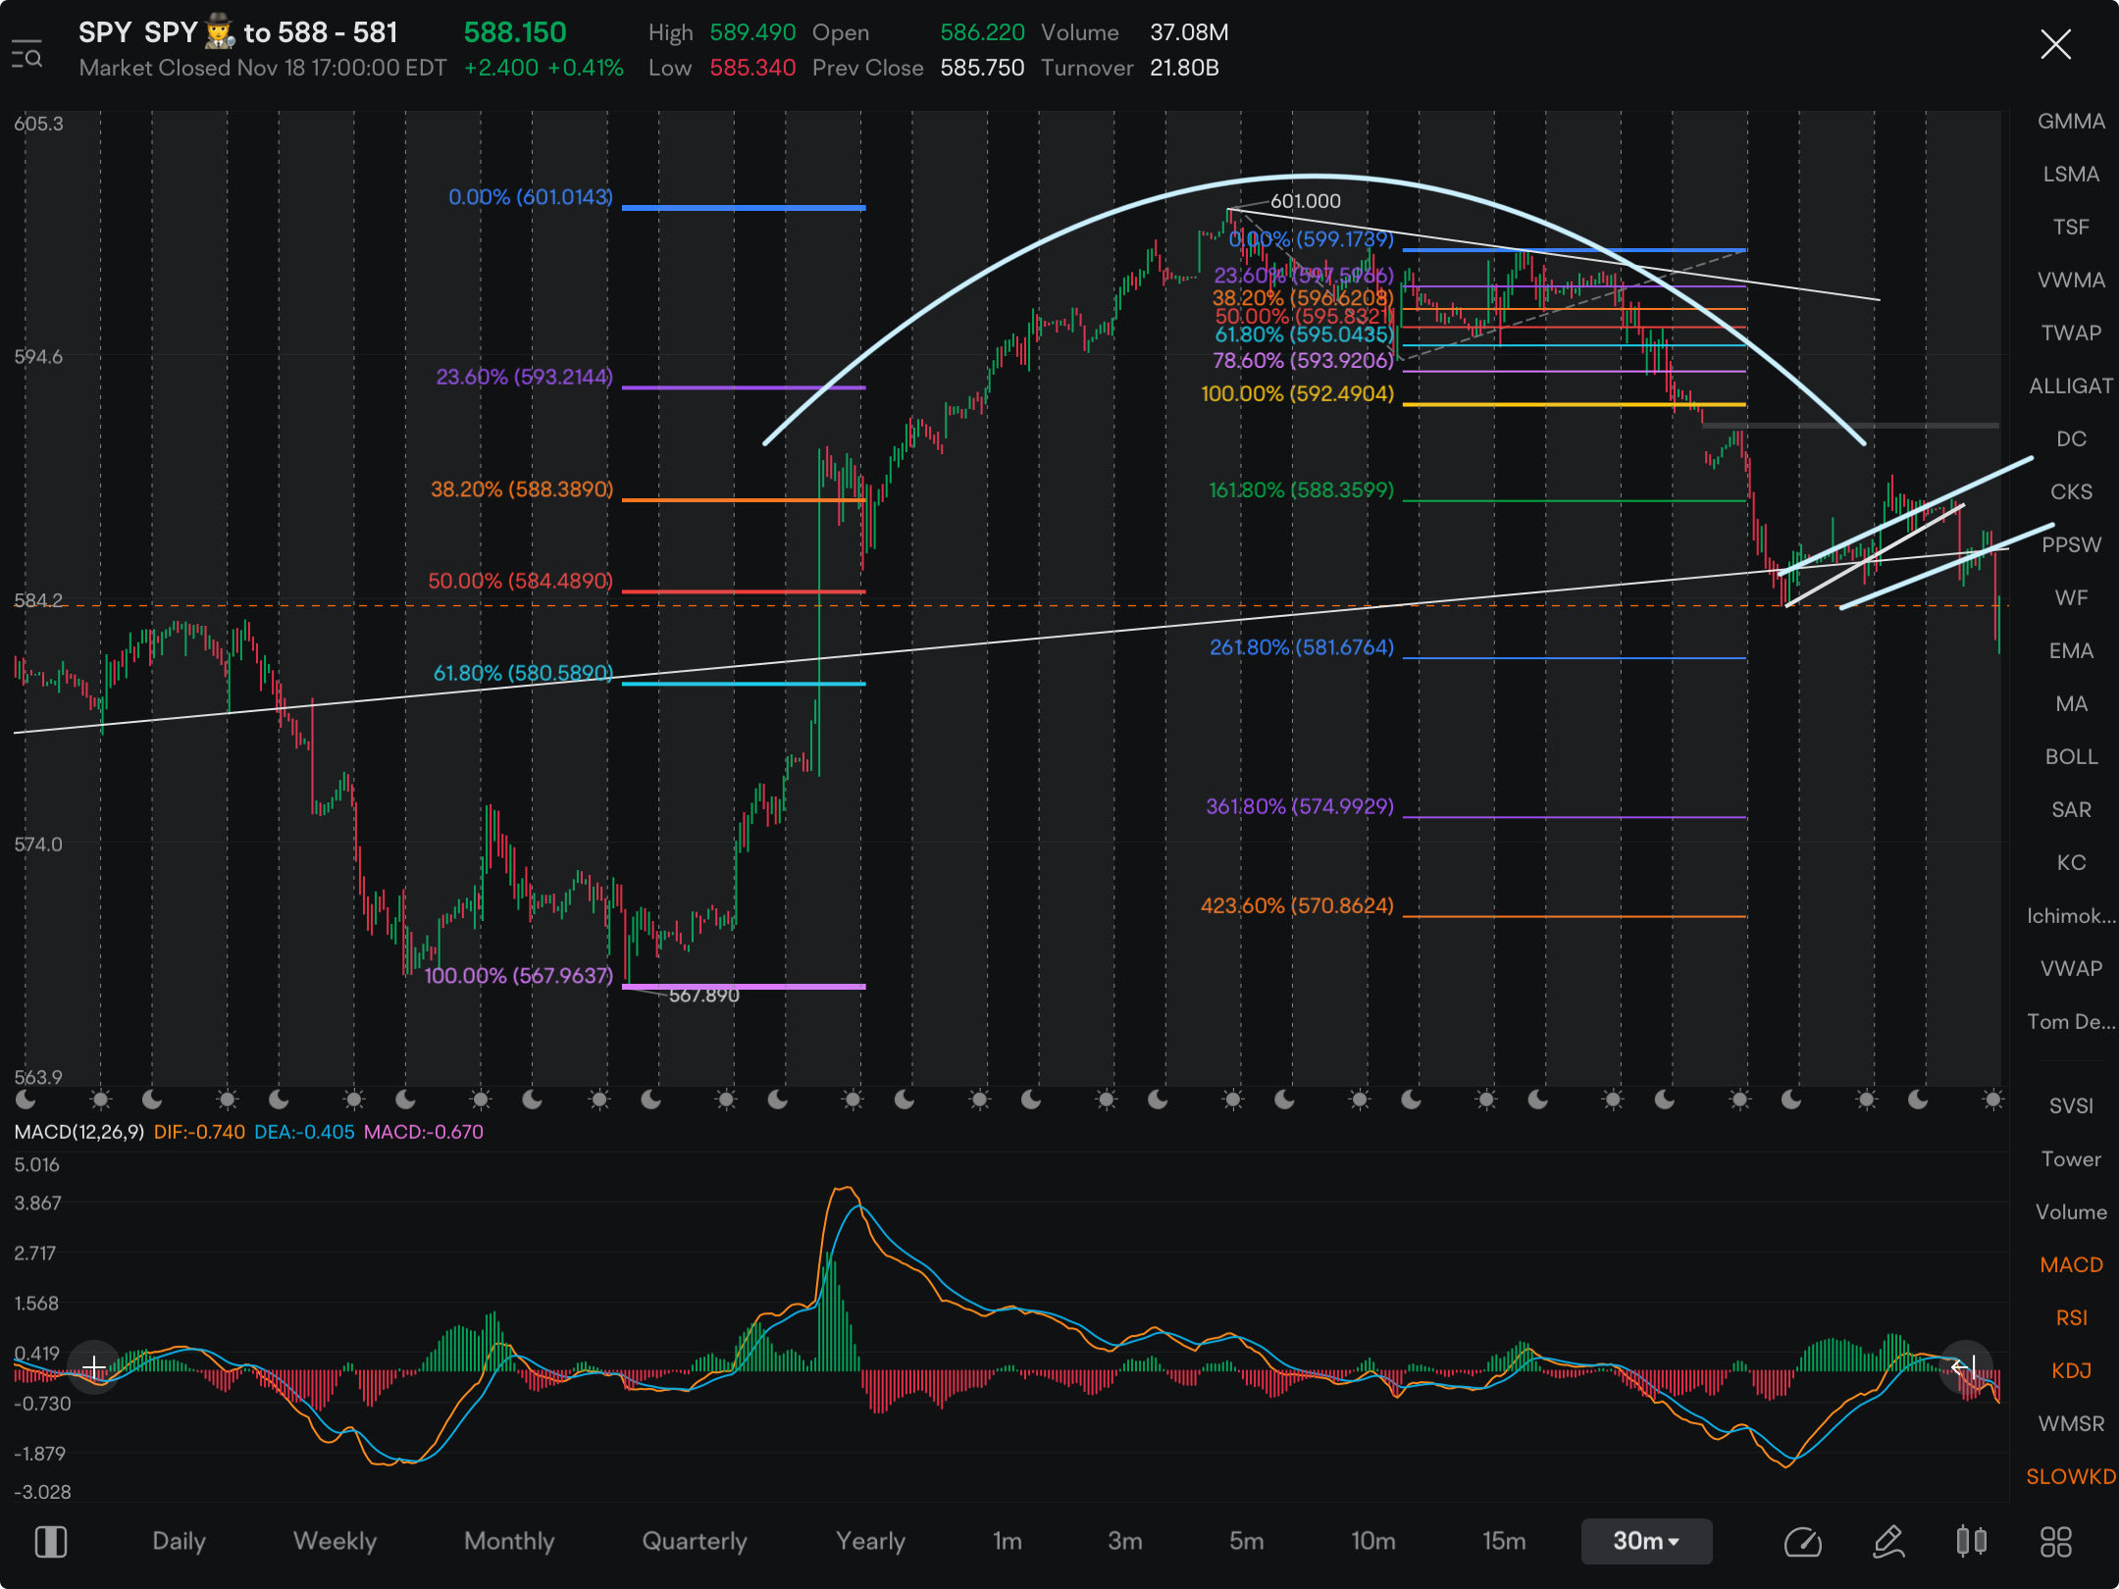Enable the PPSW indicator
The width and height of the screenshot is (2119, 1589).
click(2071, 544)
